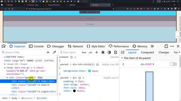Viewport: 181px width, 101px height.
Task: Expand head ellipsis badge
Action: tap(16, 64)
